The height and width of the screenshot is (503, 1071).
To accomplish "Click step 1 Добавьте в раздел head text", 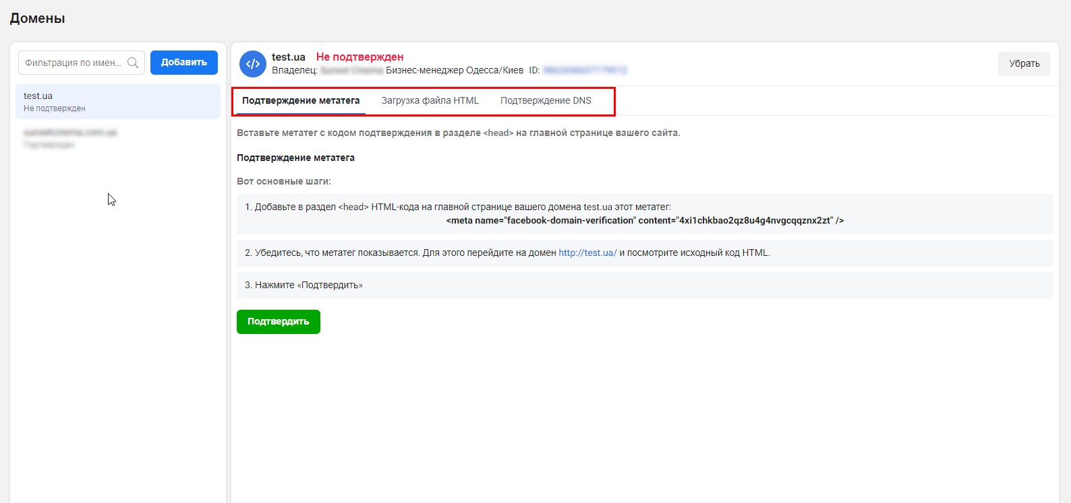I will 458,207.
